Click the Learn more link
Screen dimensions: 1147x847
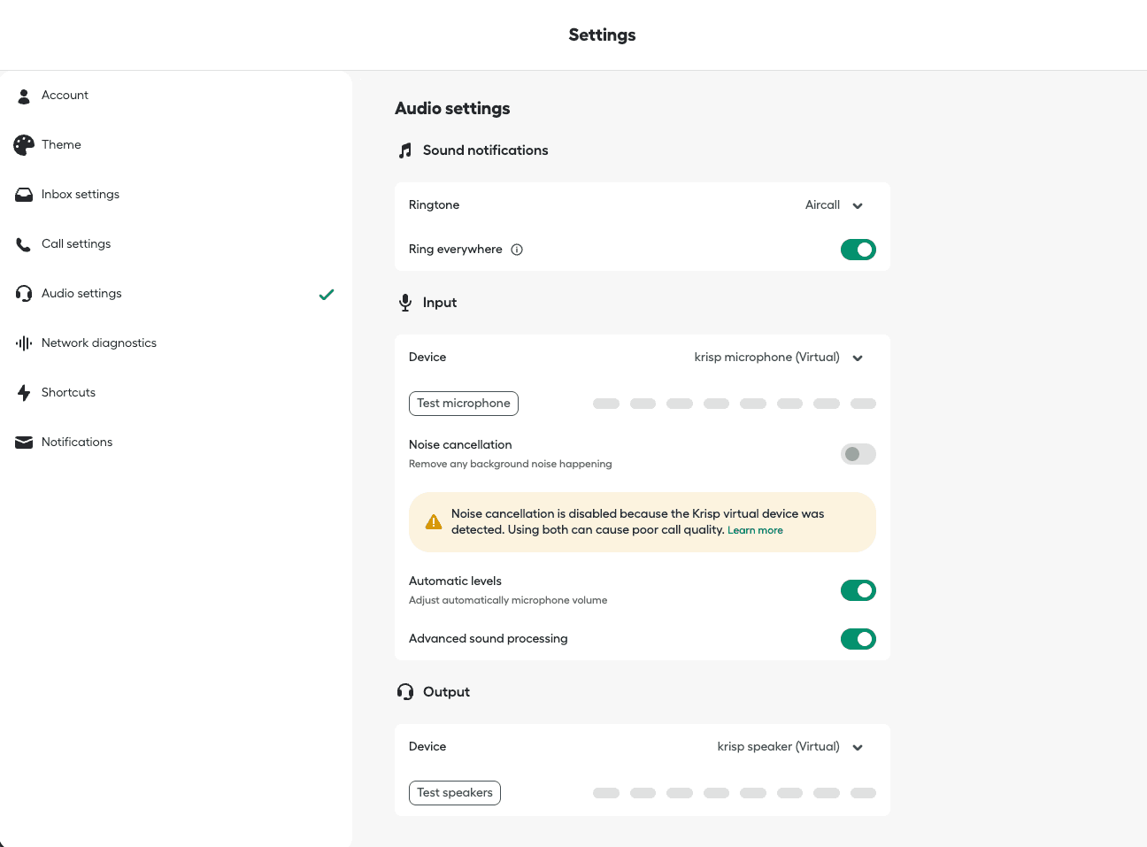[755, 529]
